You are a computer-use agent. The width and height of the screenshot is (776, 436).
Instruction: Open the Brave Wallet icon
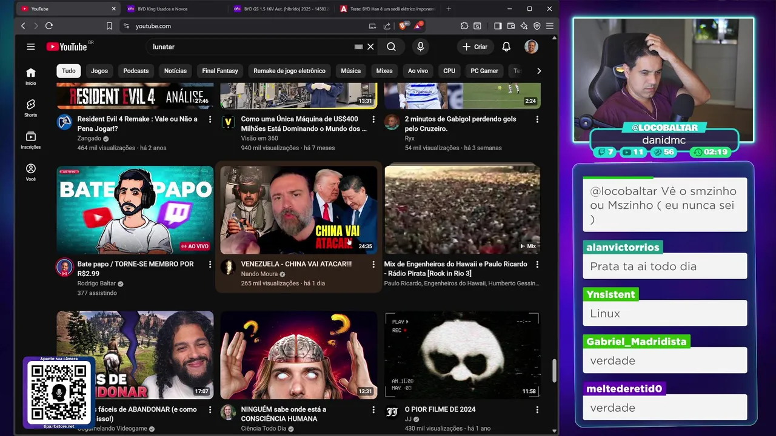[x=511, y=26]
